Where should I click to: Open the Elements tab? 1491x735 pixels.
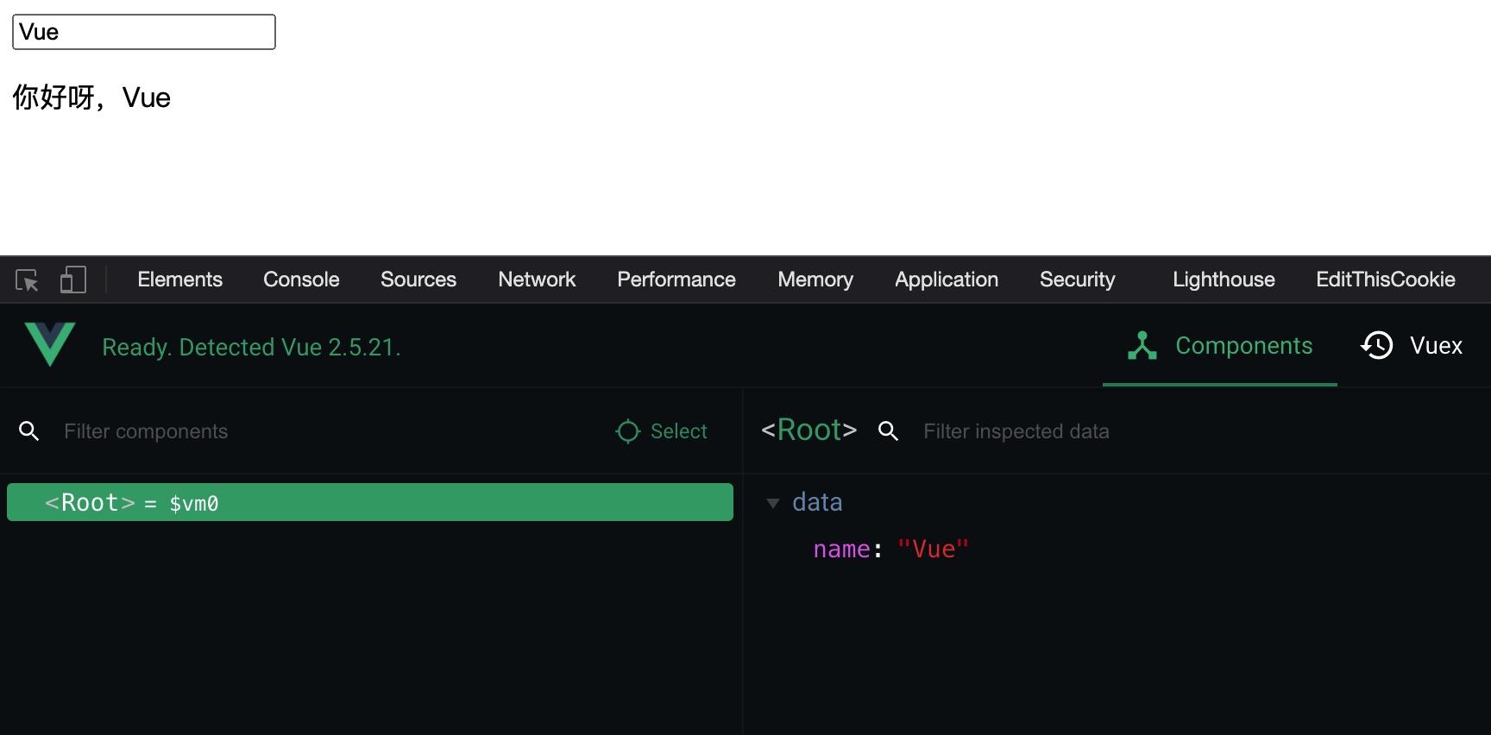(180, 280)
